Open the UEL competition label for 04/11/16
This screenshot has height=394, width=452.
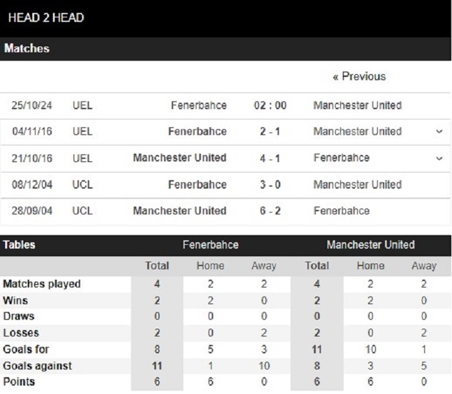(x=83, y=132)
